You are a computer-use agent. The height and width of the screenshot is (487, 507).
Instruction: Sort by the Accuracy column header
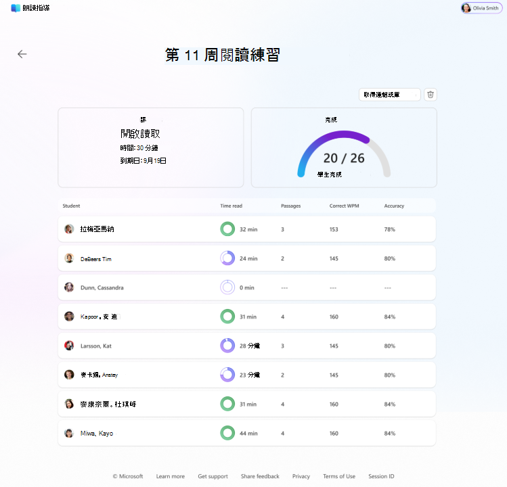pos(394,206)
